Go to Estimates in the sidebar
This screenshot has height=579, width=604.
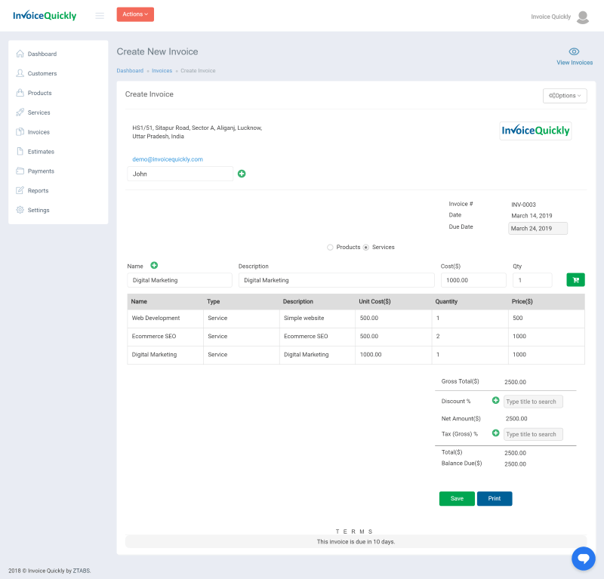tap(41, 152)
